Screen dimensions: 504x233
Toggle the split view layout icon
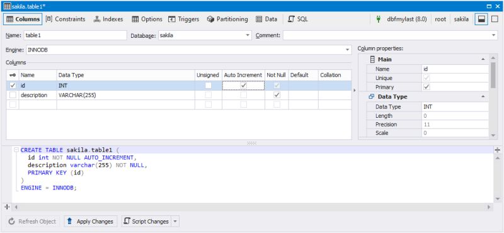pyautogui.click(x=481, y=20)
